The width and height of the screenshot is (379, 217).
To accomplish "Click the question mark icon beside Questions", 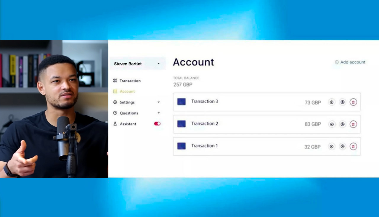I will click(x=115, y=113).
